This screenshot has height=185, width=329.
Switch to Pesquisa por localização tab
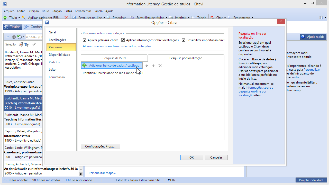point(186,58)
